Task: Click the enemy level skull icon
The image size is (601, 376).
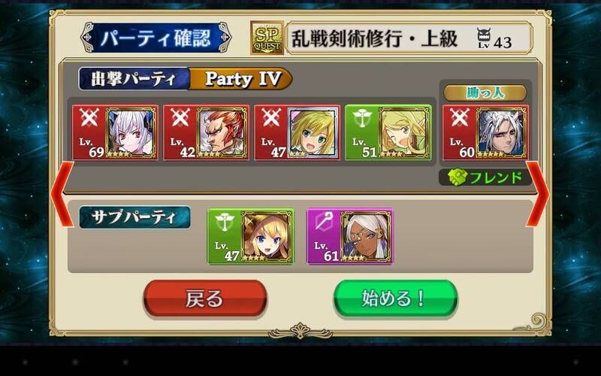Action: [x=484, y=37]
